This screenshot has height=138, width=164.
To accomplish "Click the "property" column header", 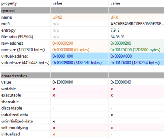I will (9, 3).
